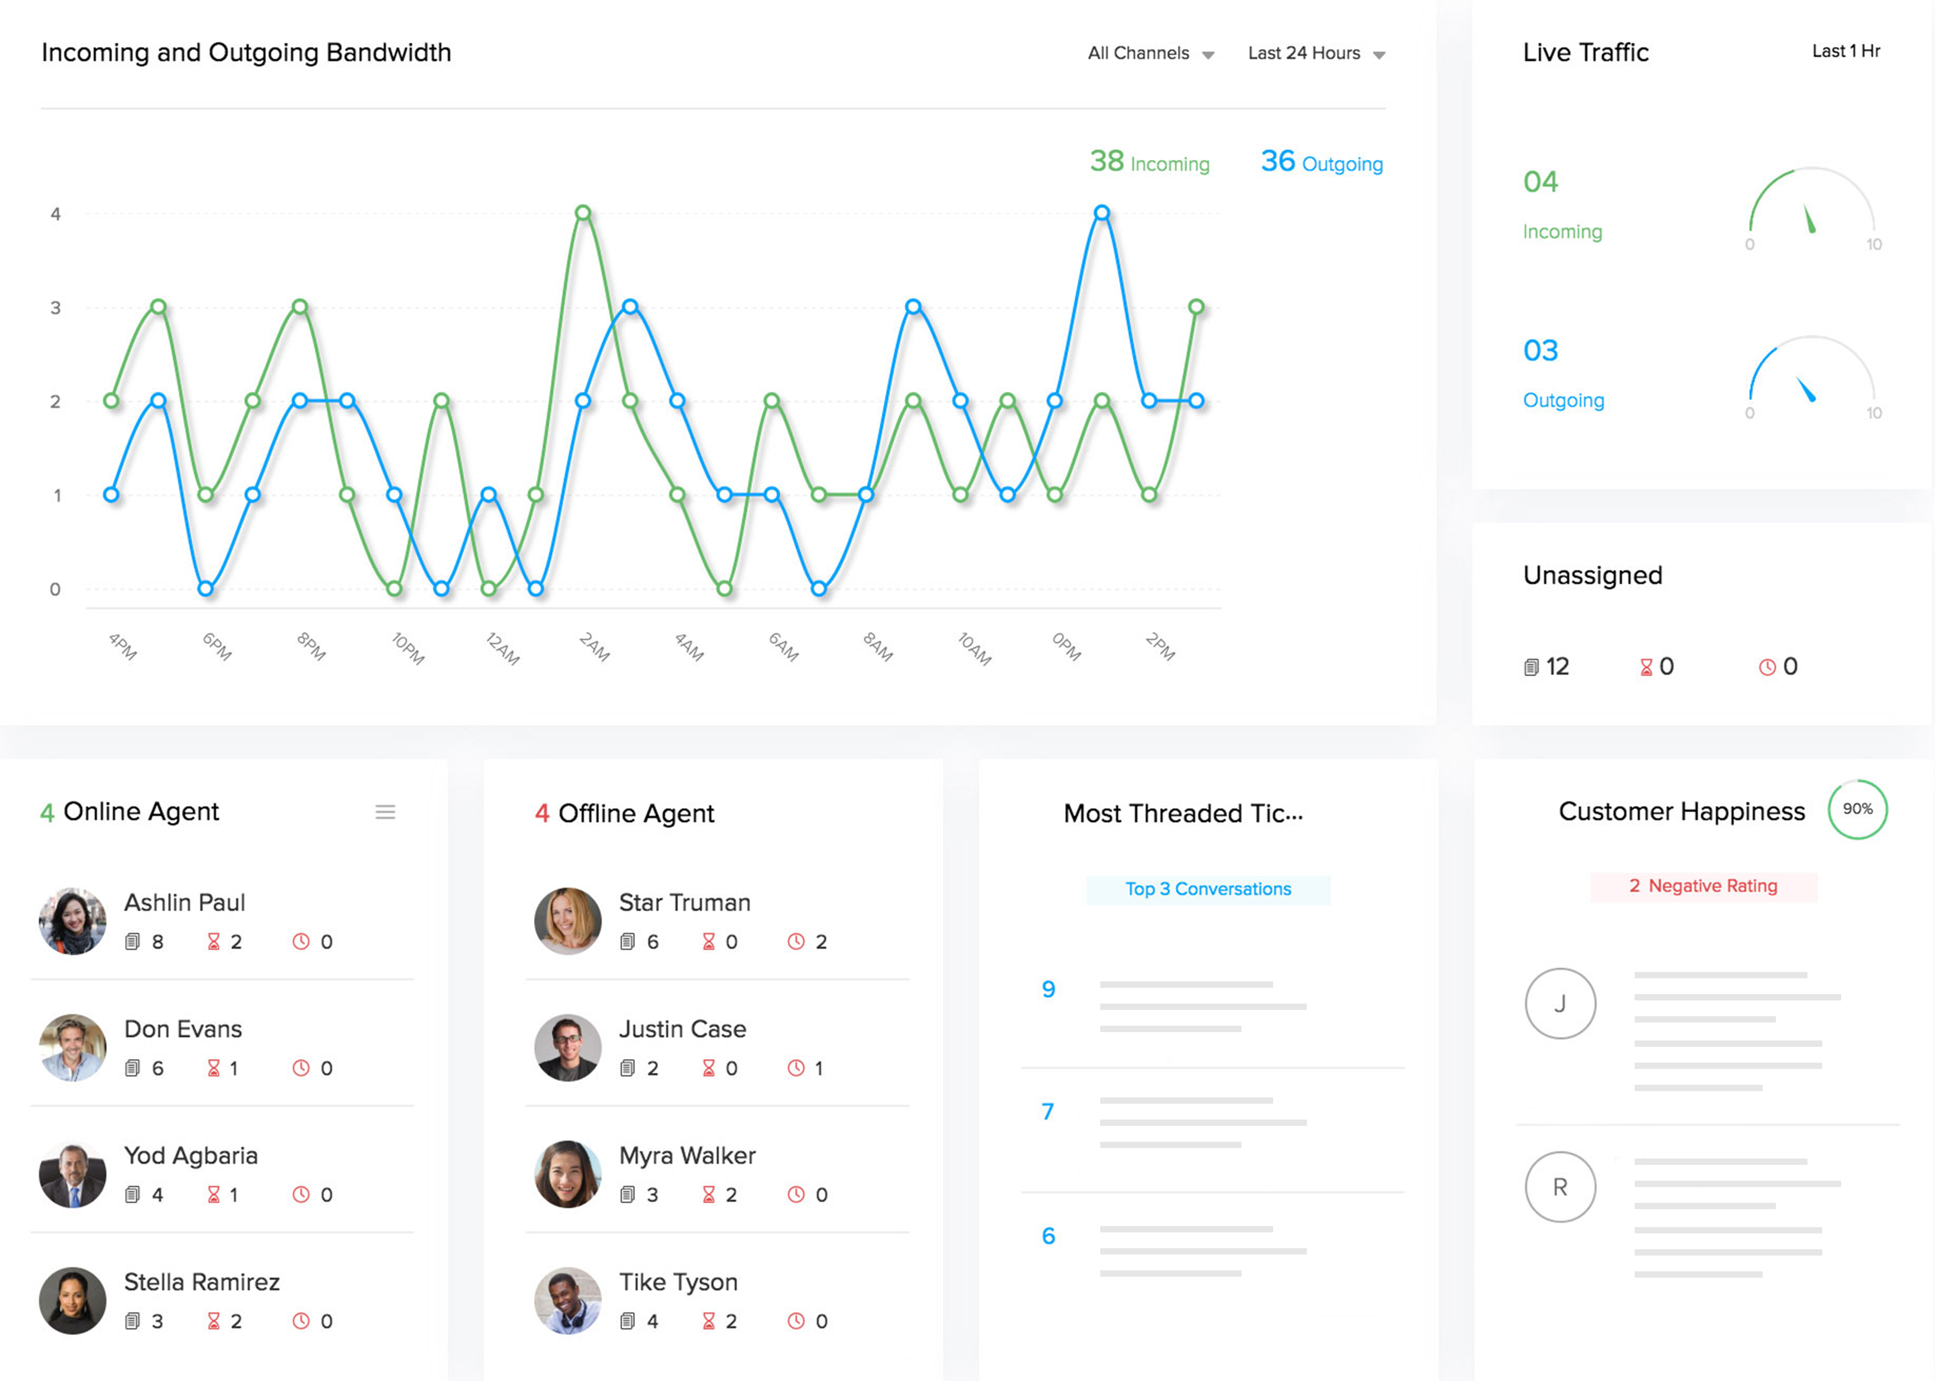The image size is (1935, 1381).
Task: Expand the All Channels dropdown
Action: coord(1150,54)
